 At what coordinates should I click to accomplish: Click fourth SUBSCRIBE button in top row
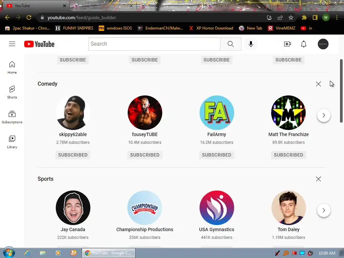click(x=289, y=60)
